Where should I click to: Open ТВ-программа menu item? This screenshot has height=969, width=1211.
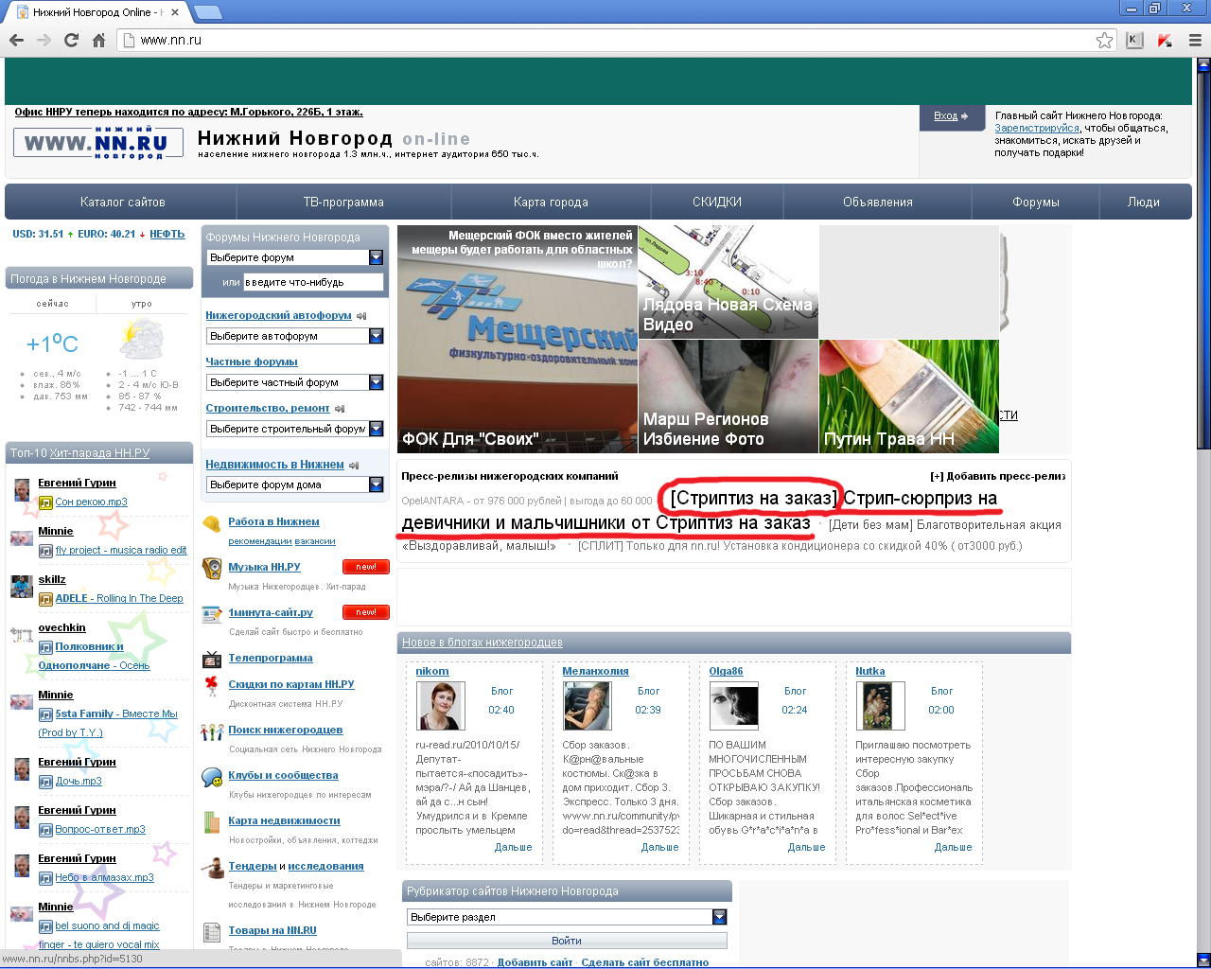pyautogui.click(x=343, y=203)
